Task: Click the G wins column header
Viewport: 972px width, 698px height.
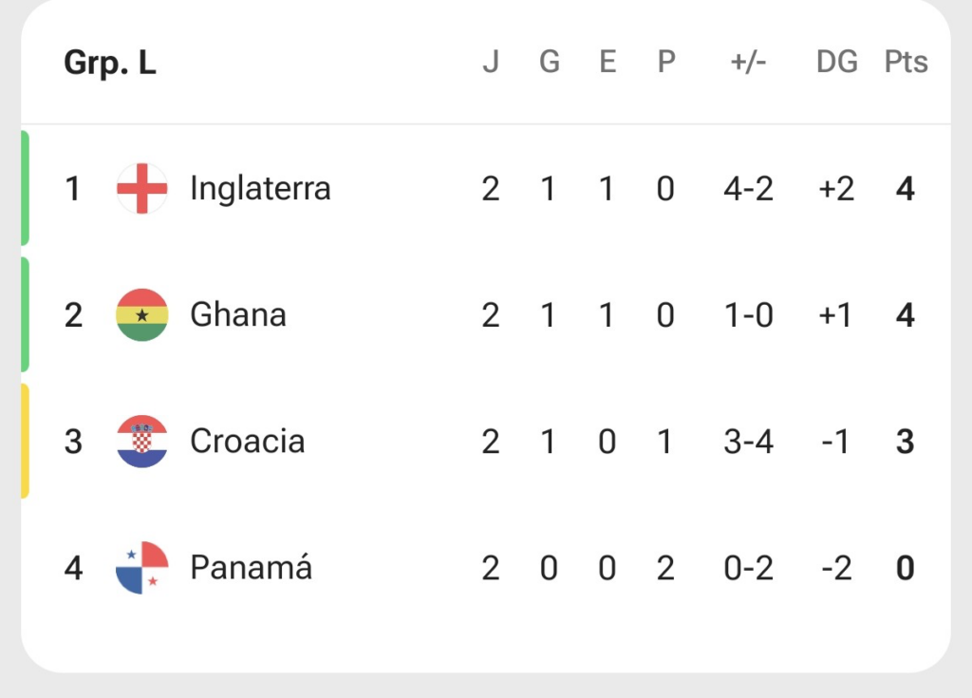Action: click(x=550, y=62)
